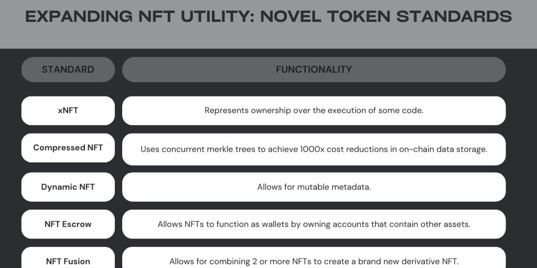Image resolution: width=537 pixels, height=268 pixels.
Task: Click the concurrent merkle trees description
Action: [314, 149]
